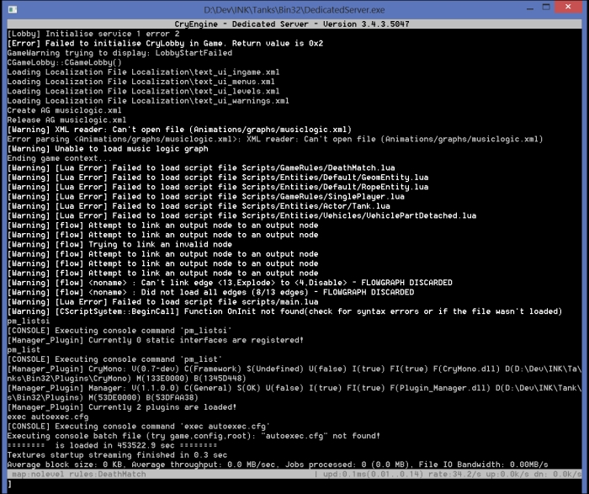Select the GeomEntity.lua Lua error line
Screen dimensions: 589x494
[x=217, y=178]
